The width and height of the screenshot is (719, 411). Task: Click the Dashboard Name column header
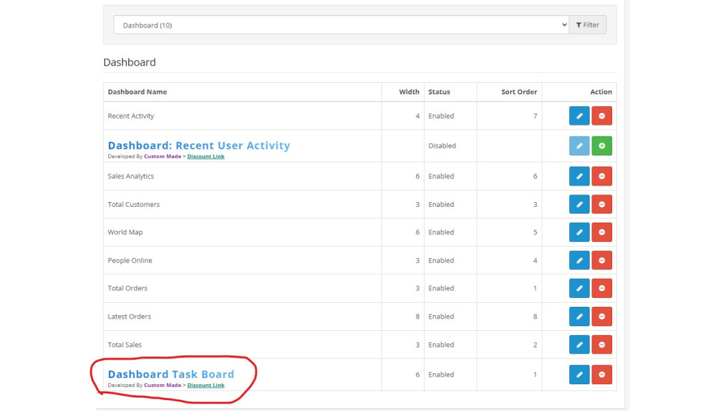coord(137,92)
